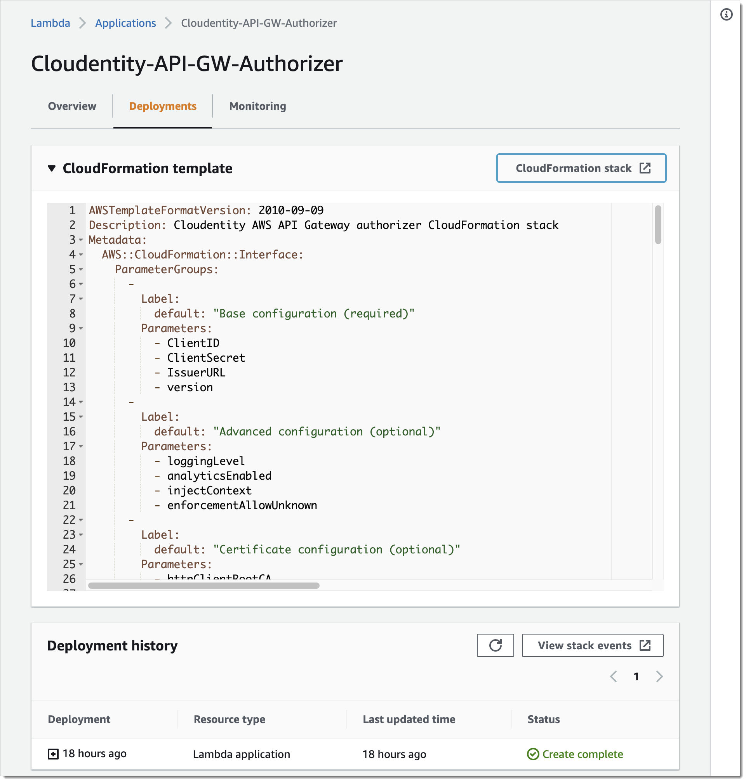
Task: Click the refresh deployment history button
Action: point(495,645)
